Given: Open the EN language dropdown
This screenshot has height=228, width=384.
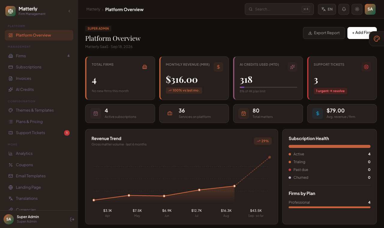Looking at the screenshot, I should 327,9.
